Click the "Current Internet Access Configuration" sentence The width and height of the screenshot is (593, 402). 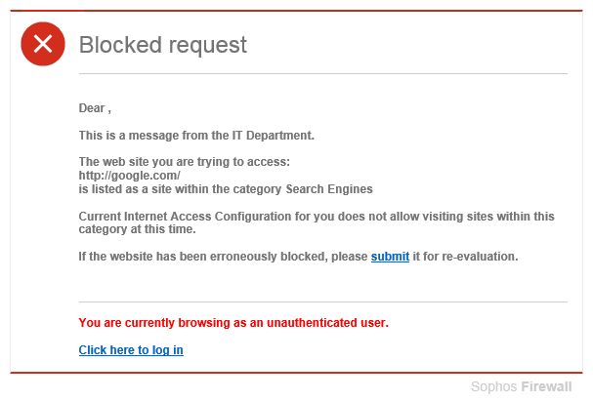point(317,217)
